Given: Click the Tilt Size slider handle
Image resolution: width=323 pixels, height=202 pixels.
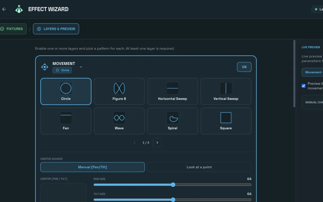Looking at the screenshot, I should pyautogui.click(x=173, y=200).
